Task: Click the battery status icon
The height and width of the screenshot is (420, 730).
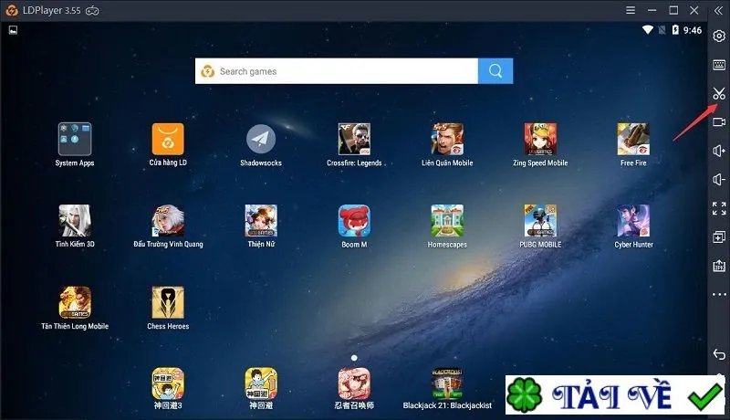Action: [x=675, y=30]
